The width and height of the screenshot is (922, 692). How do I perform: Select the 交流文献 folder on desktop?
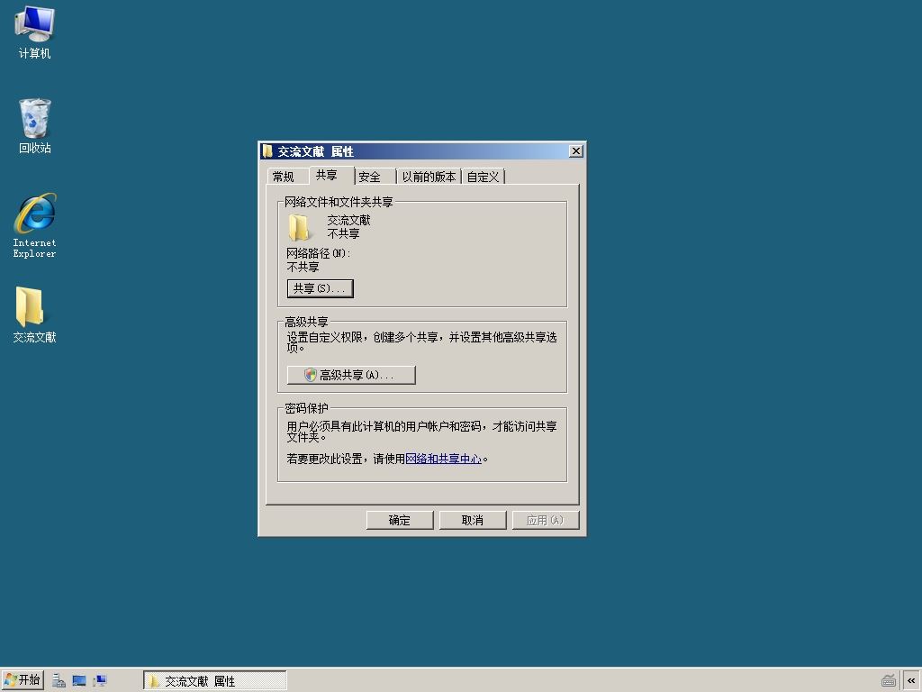tap(34, 314)
